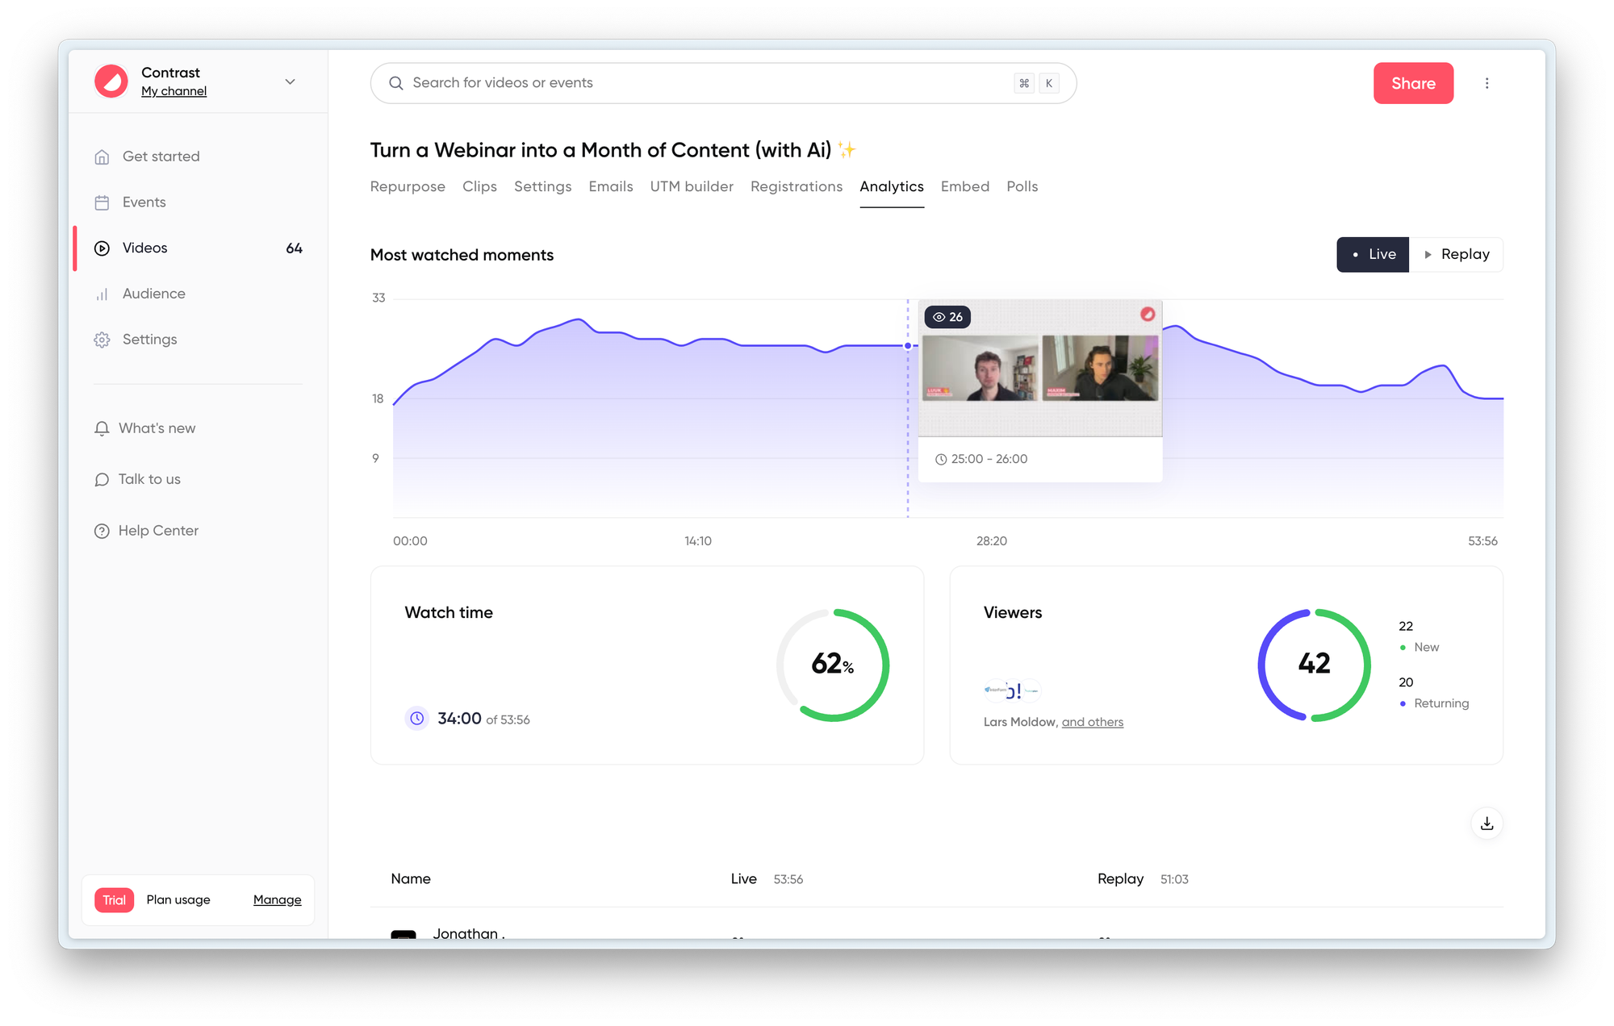Expand the Contrast channel switcher chevron

coord(290,81)
